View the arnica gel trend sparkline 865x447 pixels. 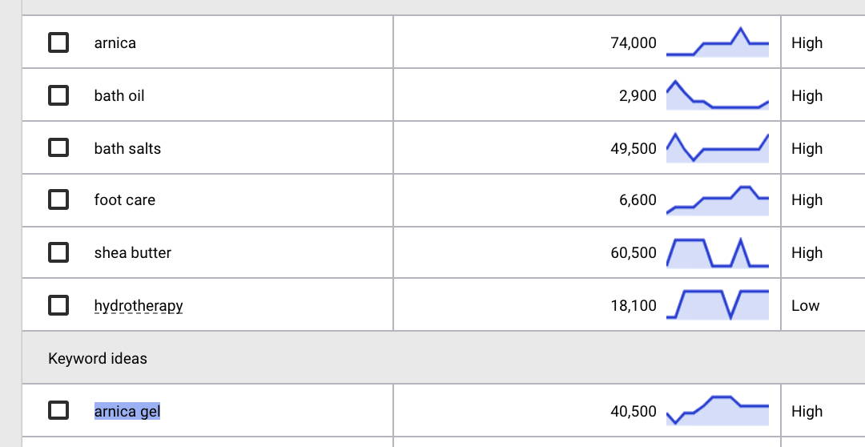pyautogui.click(x=717, y=411)
